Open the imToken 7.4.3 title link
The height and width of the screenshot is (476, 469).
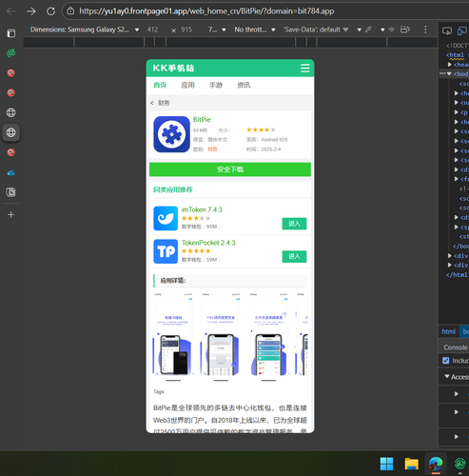202,209
